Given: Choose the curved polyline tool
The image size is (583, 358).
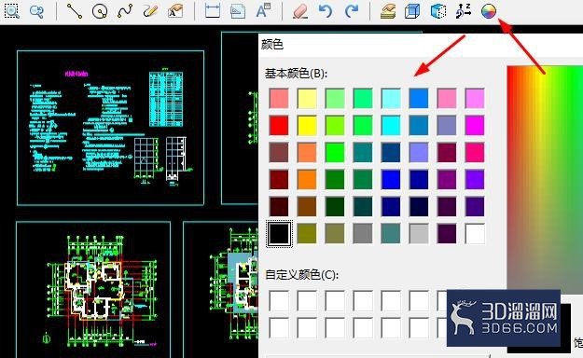Looking at the screenshot, I should pyautogui.click(x=125, y=11).
